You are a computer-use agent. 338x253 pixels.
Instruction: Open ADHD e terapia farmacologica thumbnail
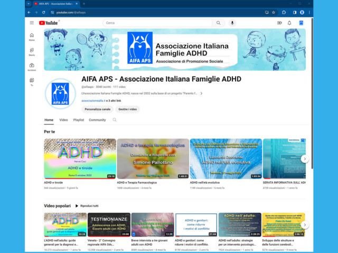click(x=153, y=159)
